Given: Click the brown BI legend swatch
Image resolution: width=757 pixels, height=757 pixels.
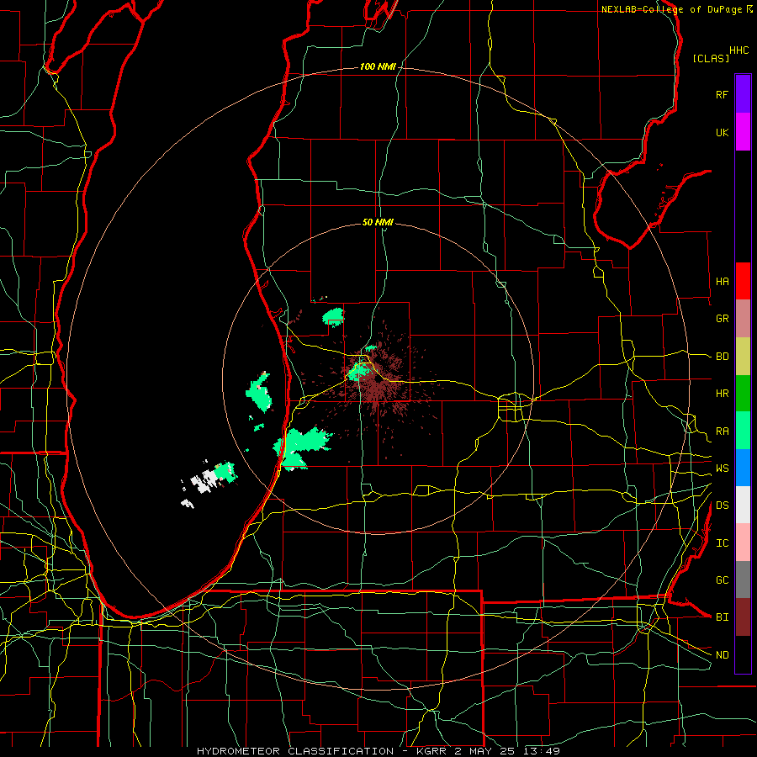Looking at the screenshot, I should pyautogui.click(x=743, y=617).
